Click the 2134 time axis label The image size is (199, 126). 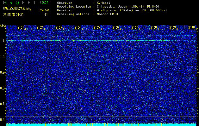pyautogui.click(x=78, y=27)
